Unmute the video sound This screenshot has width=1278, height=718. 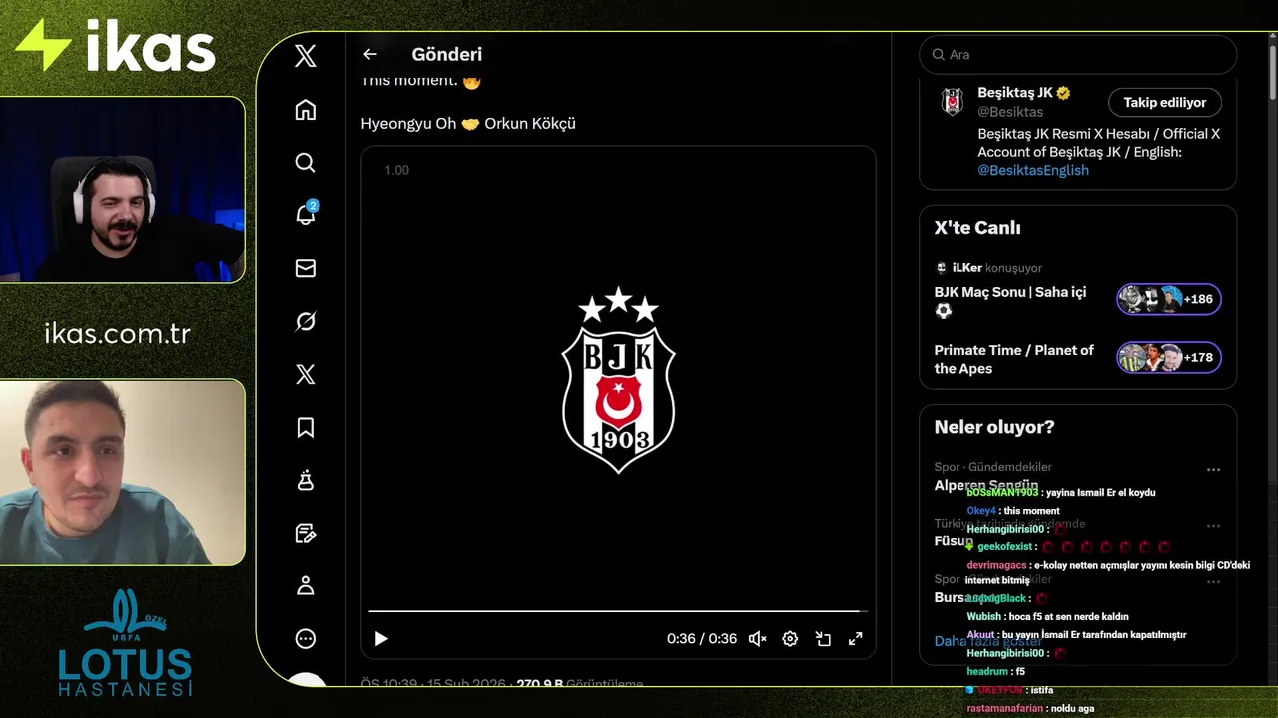(758, 639)
